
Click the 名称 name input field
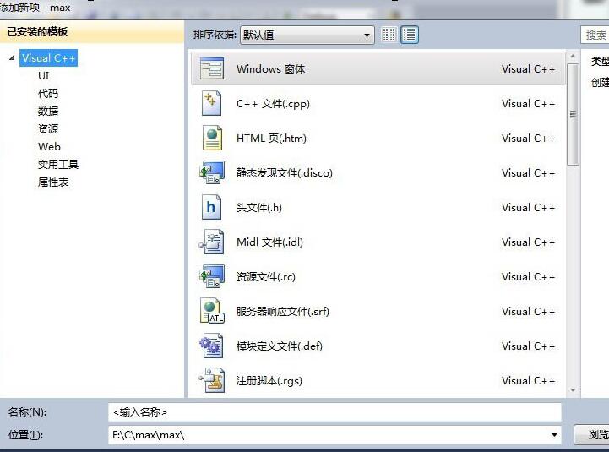pos(334,411)
